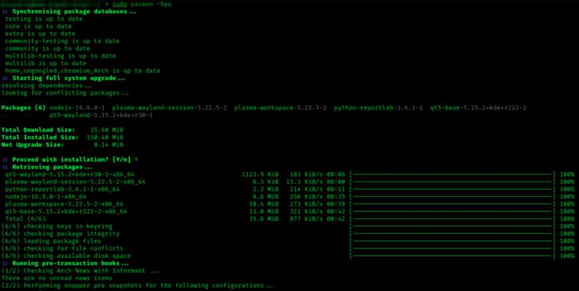Click python-reportlab-3.6.1-1 in the packages list
The height and width of the screenshot is (291, 579).
(378, 107)
